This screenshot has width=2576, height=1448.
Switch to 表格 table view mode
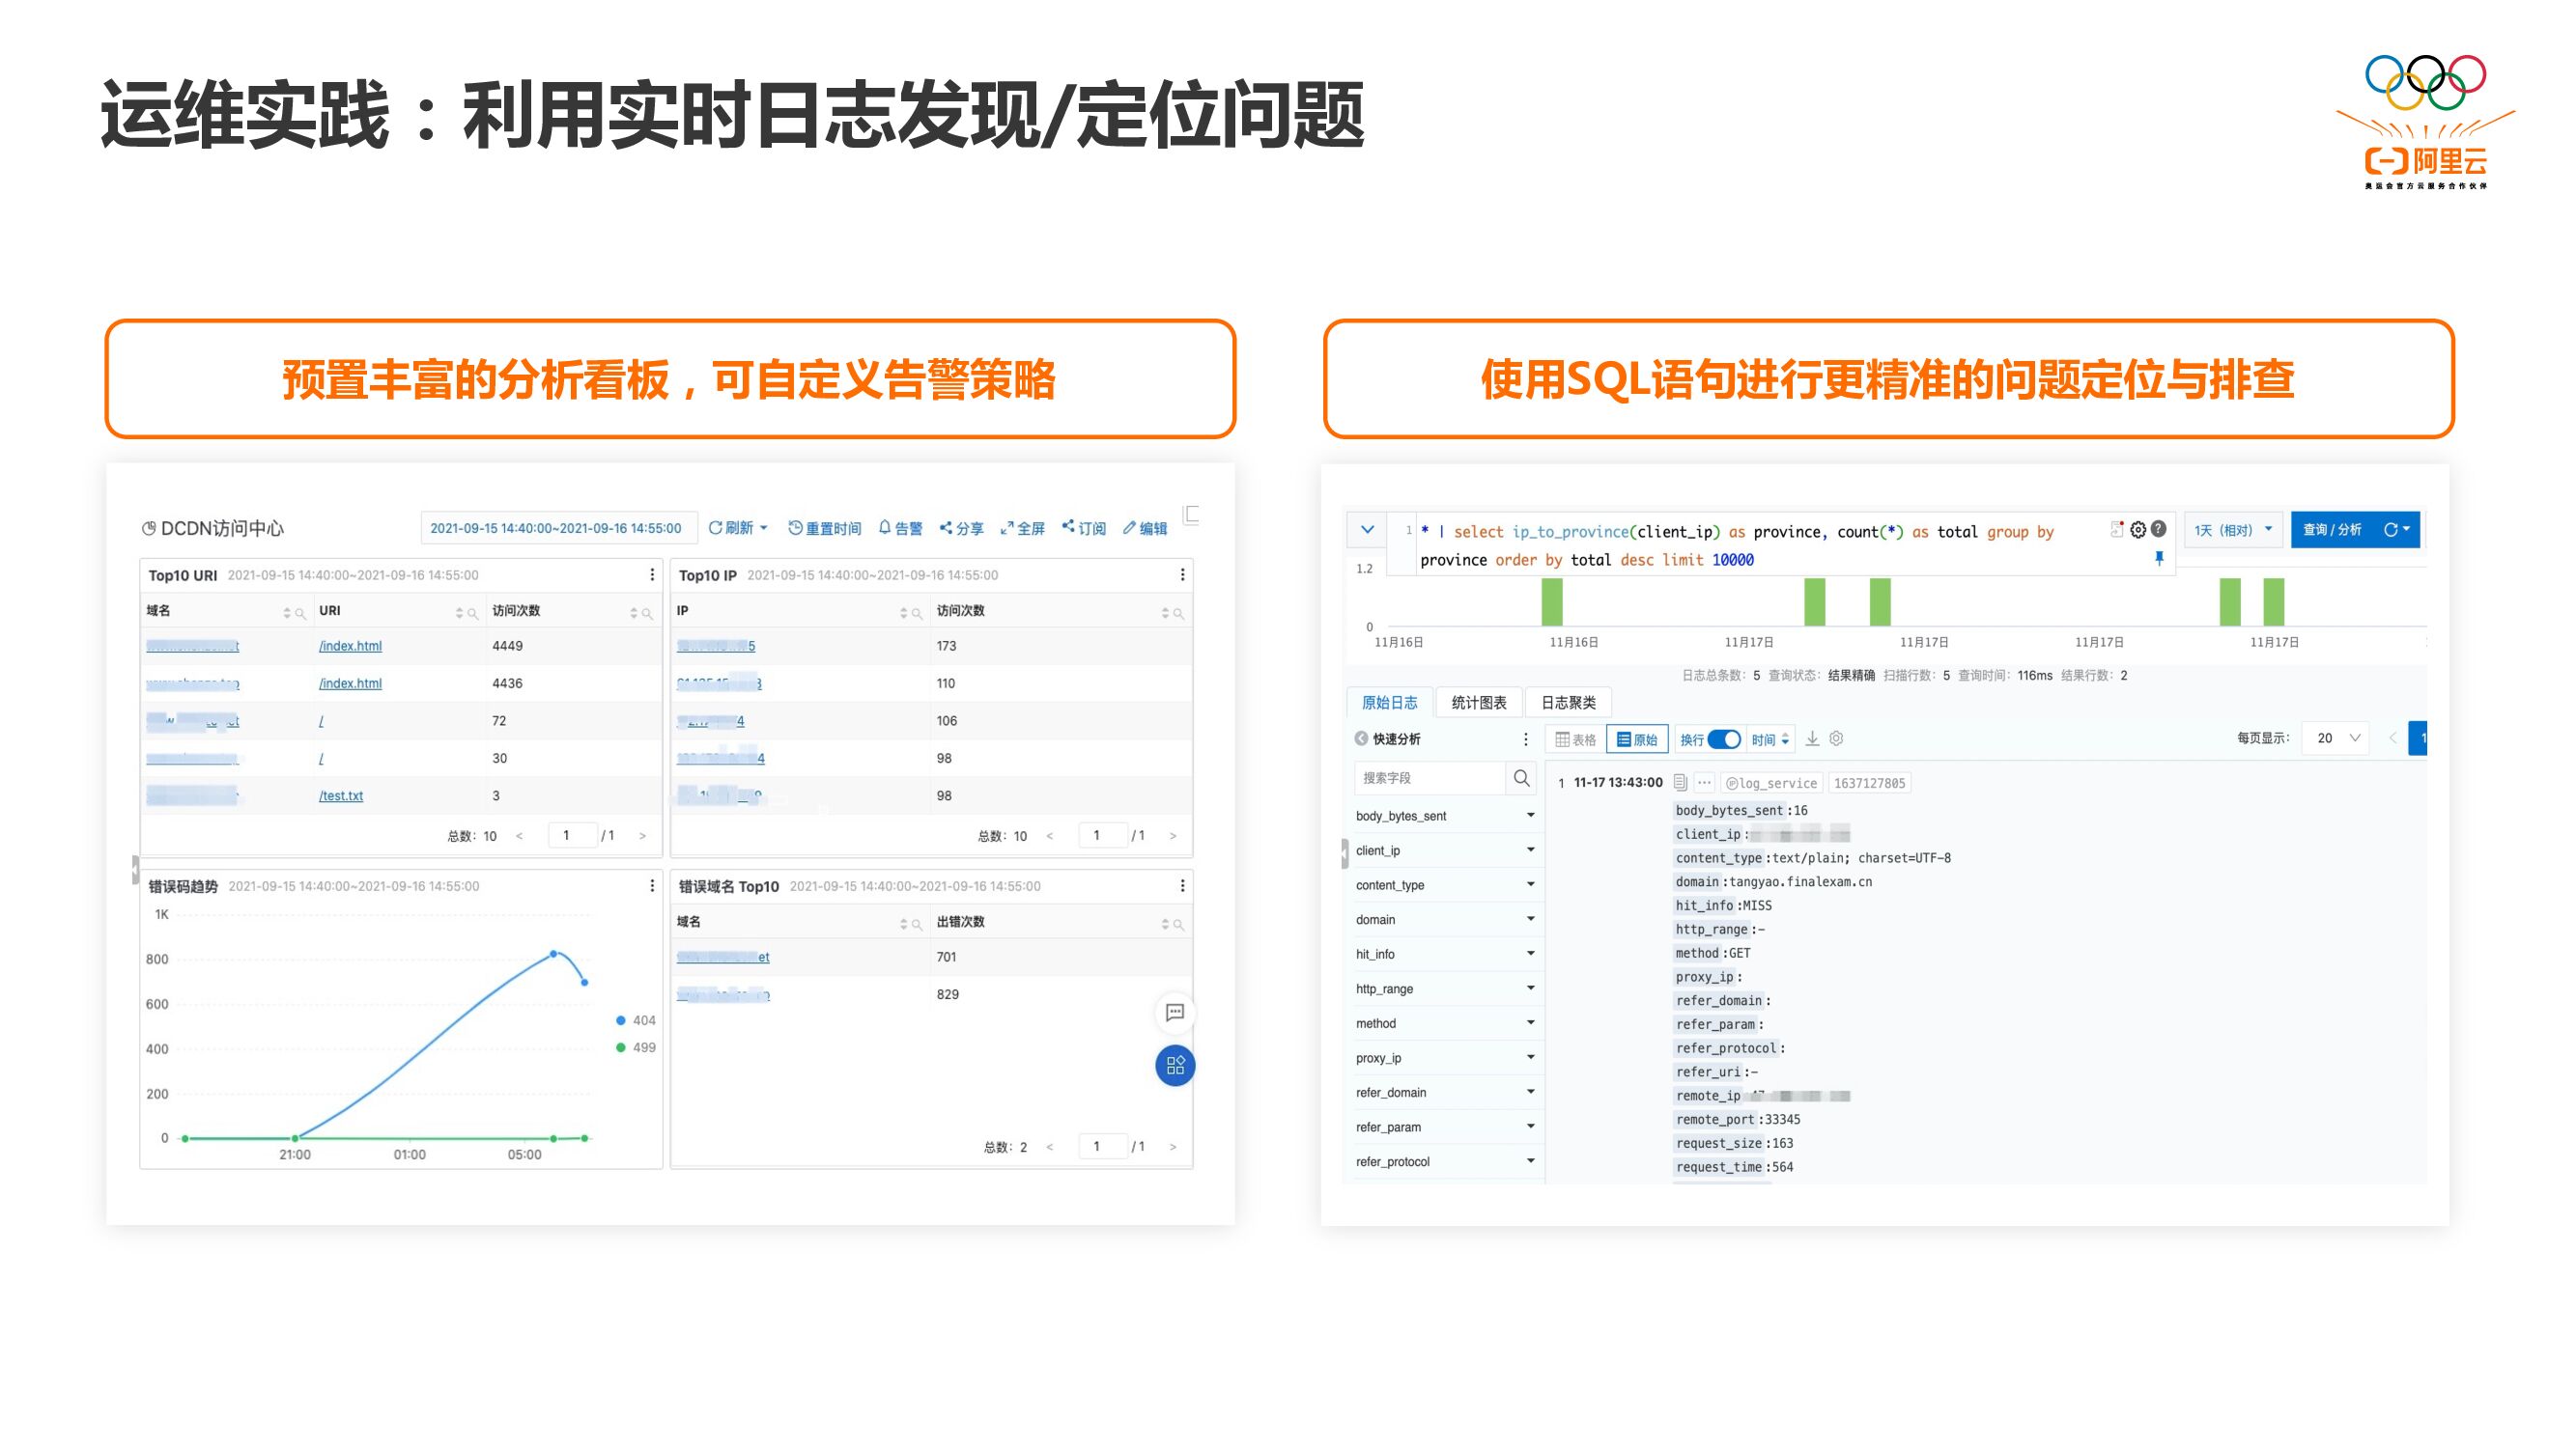tap(1575, 739)
